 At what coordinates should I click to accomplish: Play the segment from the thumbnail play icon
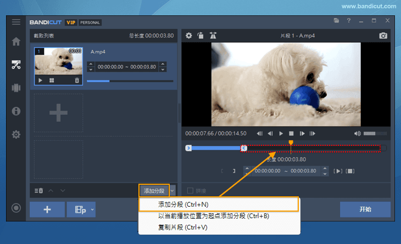click(x=40, y=80)
